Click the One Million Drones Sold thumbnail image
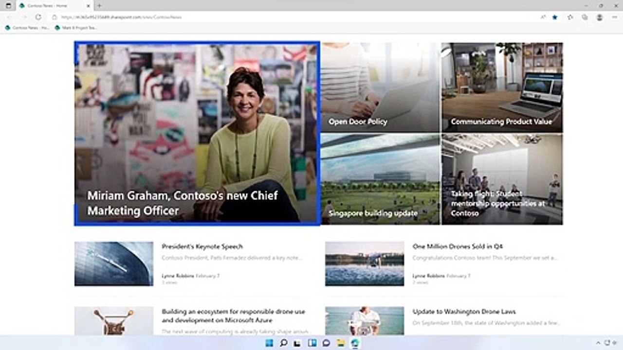 [365, 264]
